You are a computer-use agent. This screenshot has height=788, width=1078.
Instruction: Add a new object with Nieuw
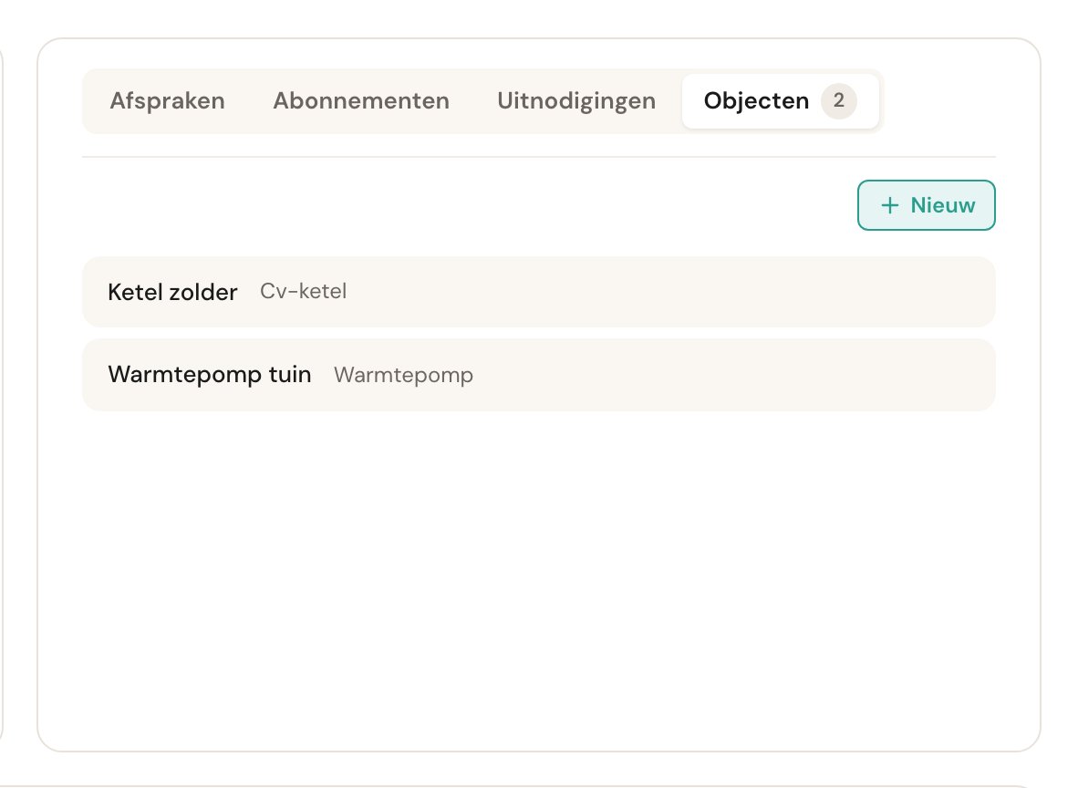point(926,205)
